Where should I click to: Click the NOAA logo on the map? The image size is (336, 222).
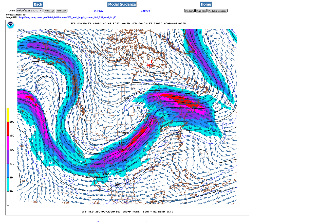pos(10,25)
